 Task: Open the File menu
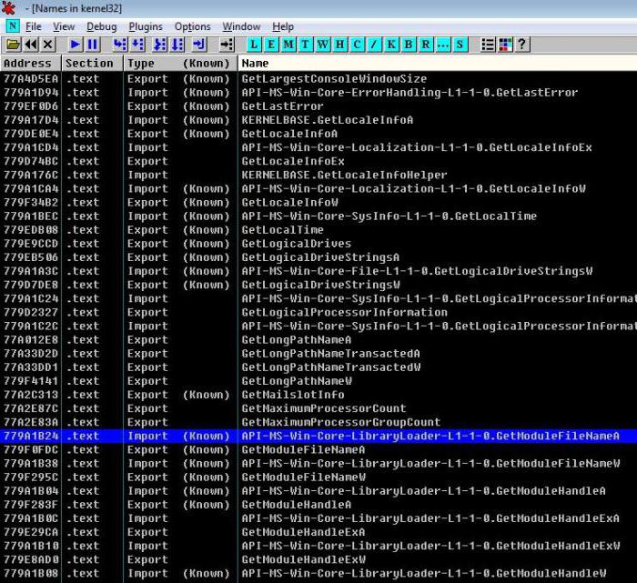coord(34,26)
